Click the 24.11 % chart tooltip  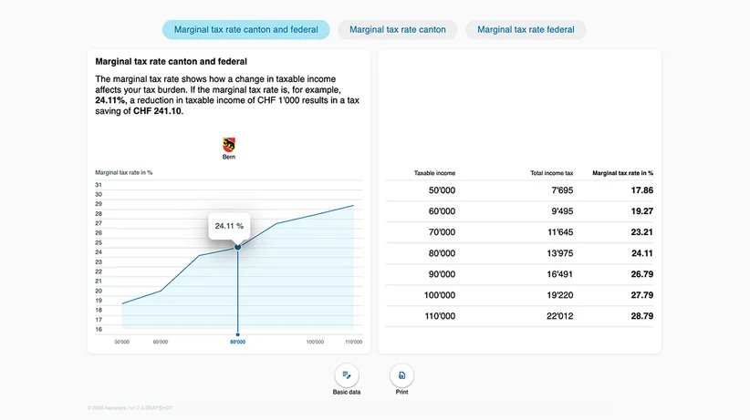tap(229, 226)
